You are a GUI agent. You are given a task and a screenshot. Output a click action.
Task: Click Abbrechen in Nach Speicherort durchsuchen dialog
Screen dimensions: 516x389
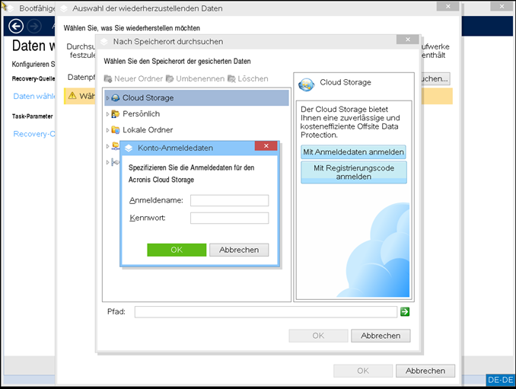pyautogui.click(x=381, y=336)
